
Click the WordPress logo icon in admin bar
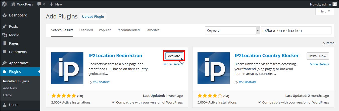[x=4, y=4]
